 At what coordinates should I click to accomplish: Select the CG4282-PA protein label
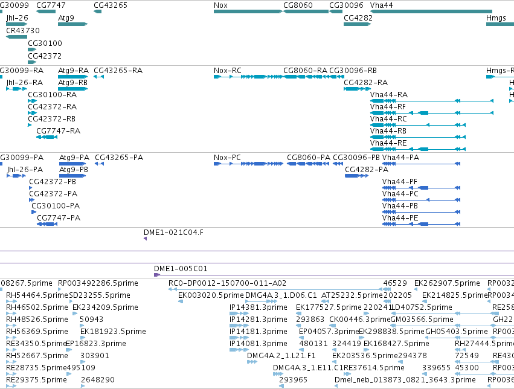(x=367, y=170)
